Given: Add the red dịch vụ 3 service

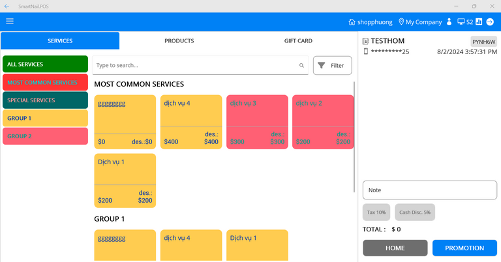Looking at the screenshot, I should pos(257,122).
